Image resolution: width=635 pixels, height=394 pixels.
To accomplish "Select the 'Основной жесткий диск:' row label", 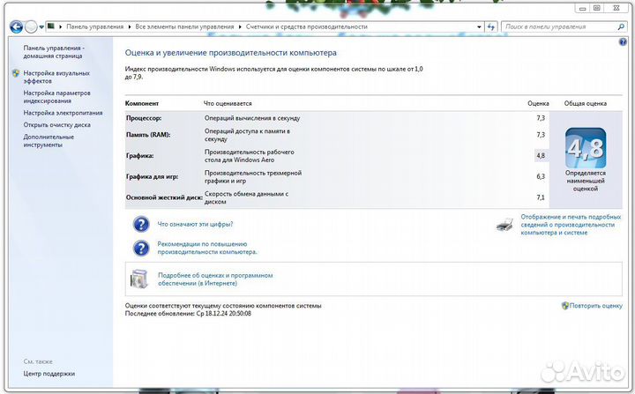I will [x=164, y=197].
